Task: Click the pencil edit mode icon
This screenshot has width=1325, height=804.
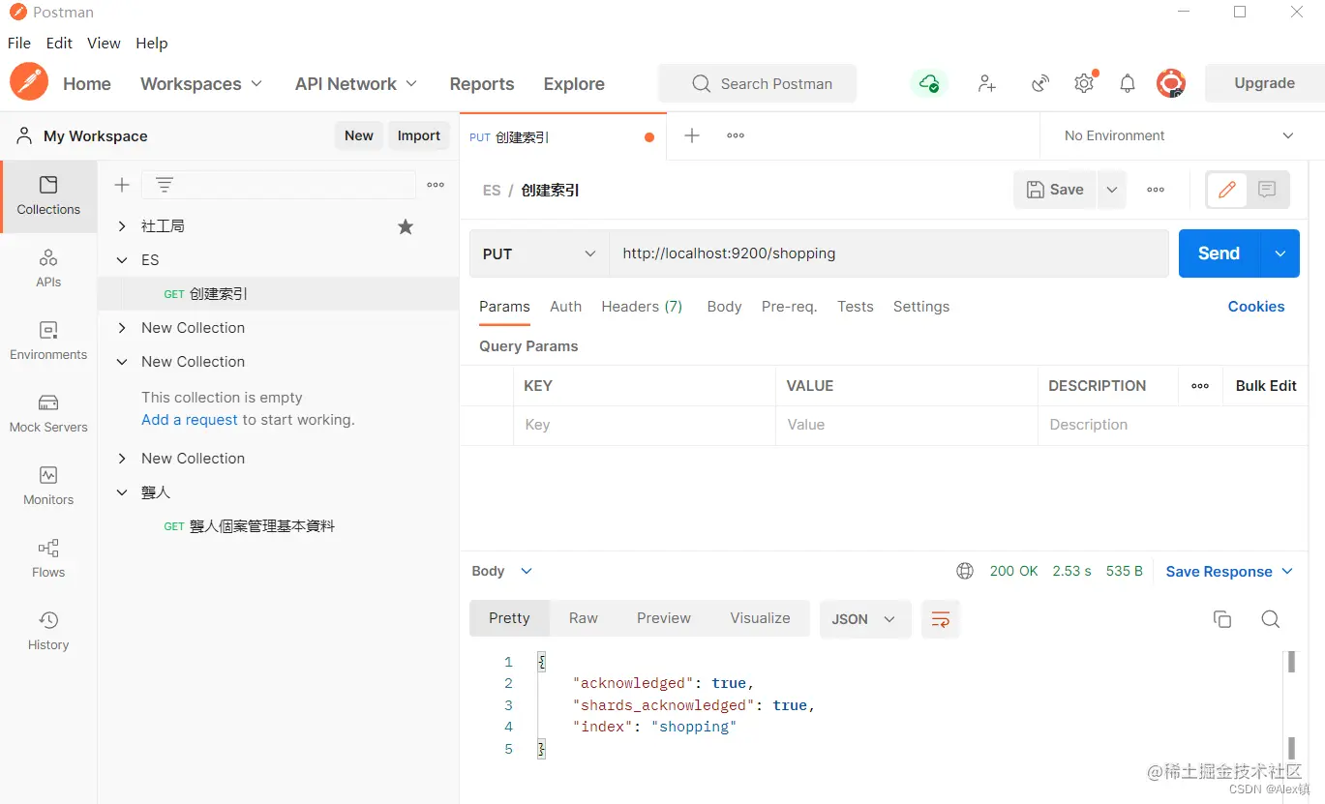Action: click(1226, 190)
